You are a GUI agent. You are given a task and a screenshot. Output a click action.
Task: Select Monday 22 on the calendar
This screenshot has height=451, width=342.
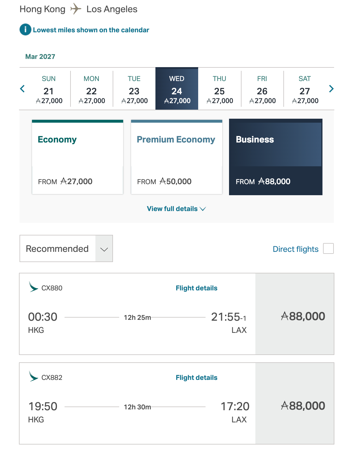pyautogui.click(x=91, y=89)
